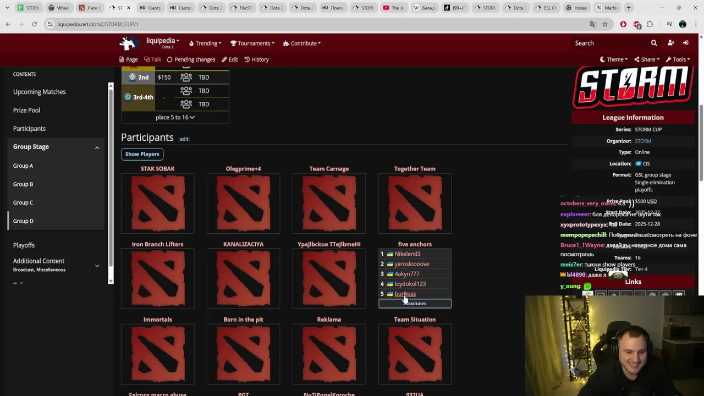Jump to Group D in contents
Image resolution: width=704 pixels, height=396 pixels.
pyautogui.click(x=23, y=221)
